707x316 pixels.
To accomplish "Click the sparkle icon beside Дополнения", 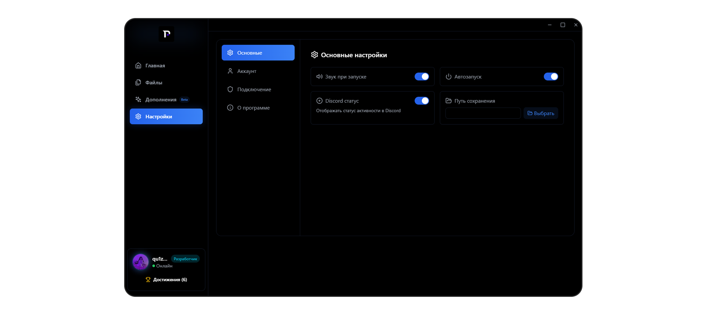I will [x=138, y=99].
